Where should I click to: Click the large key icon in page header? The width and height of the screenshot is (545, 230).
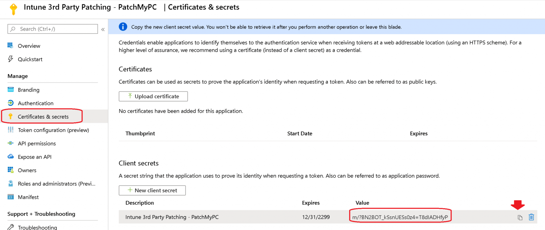[13, 9]
